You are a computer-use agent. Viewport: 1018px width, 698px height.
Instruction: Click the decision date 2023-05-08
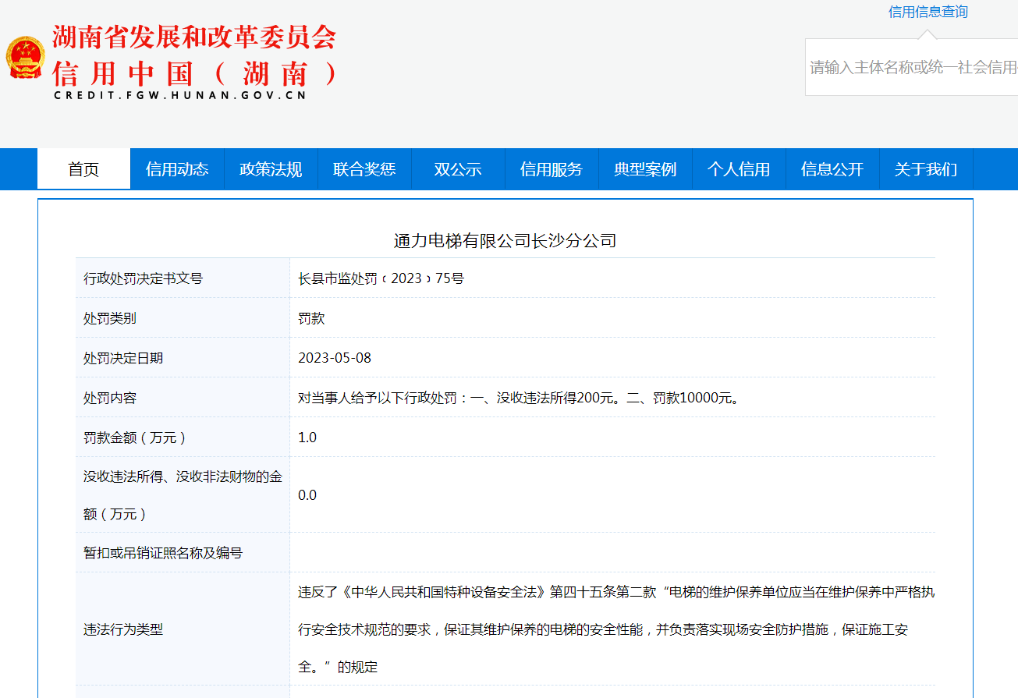click(x=335, y=358)
